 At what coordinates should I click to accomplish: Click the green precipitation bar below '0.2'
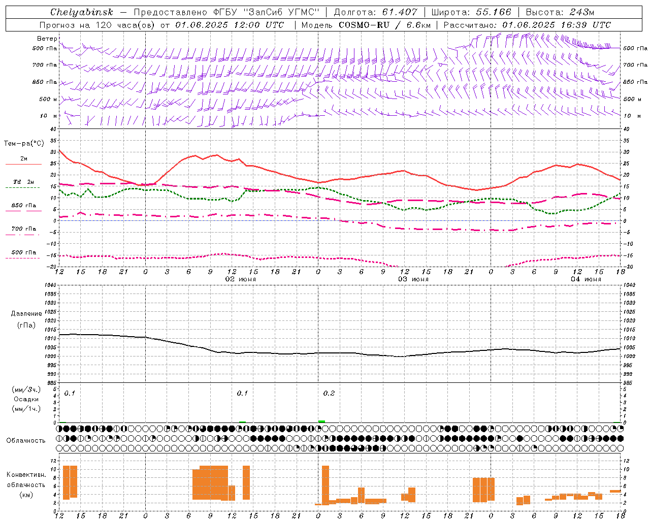(x=321, y=421)
